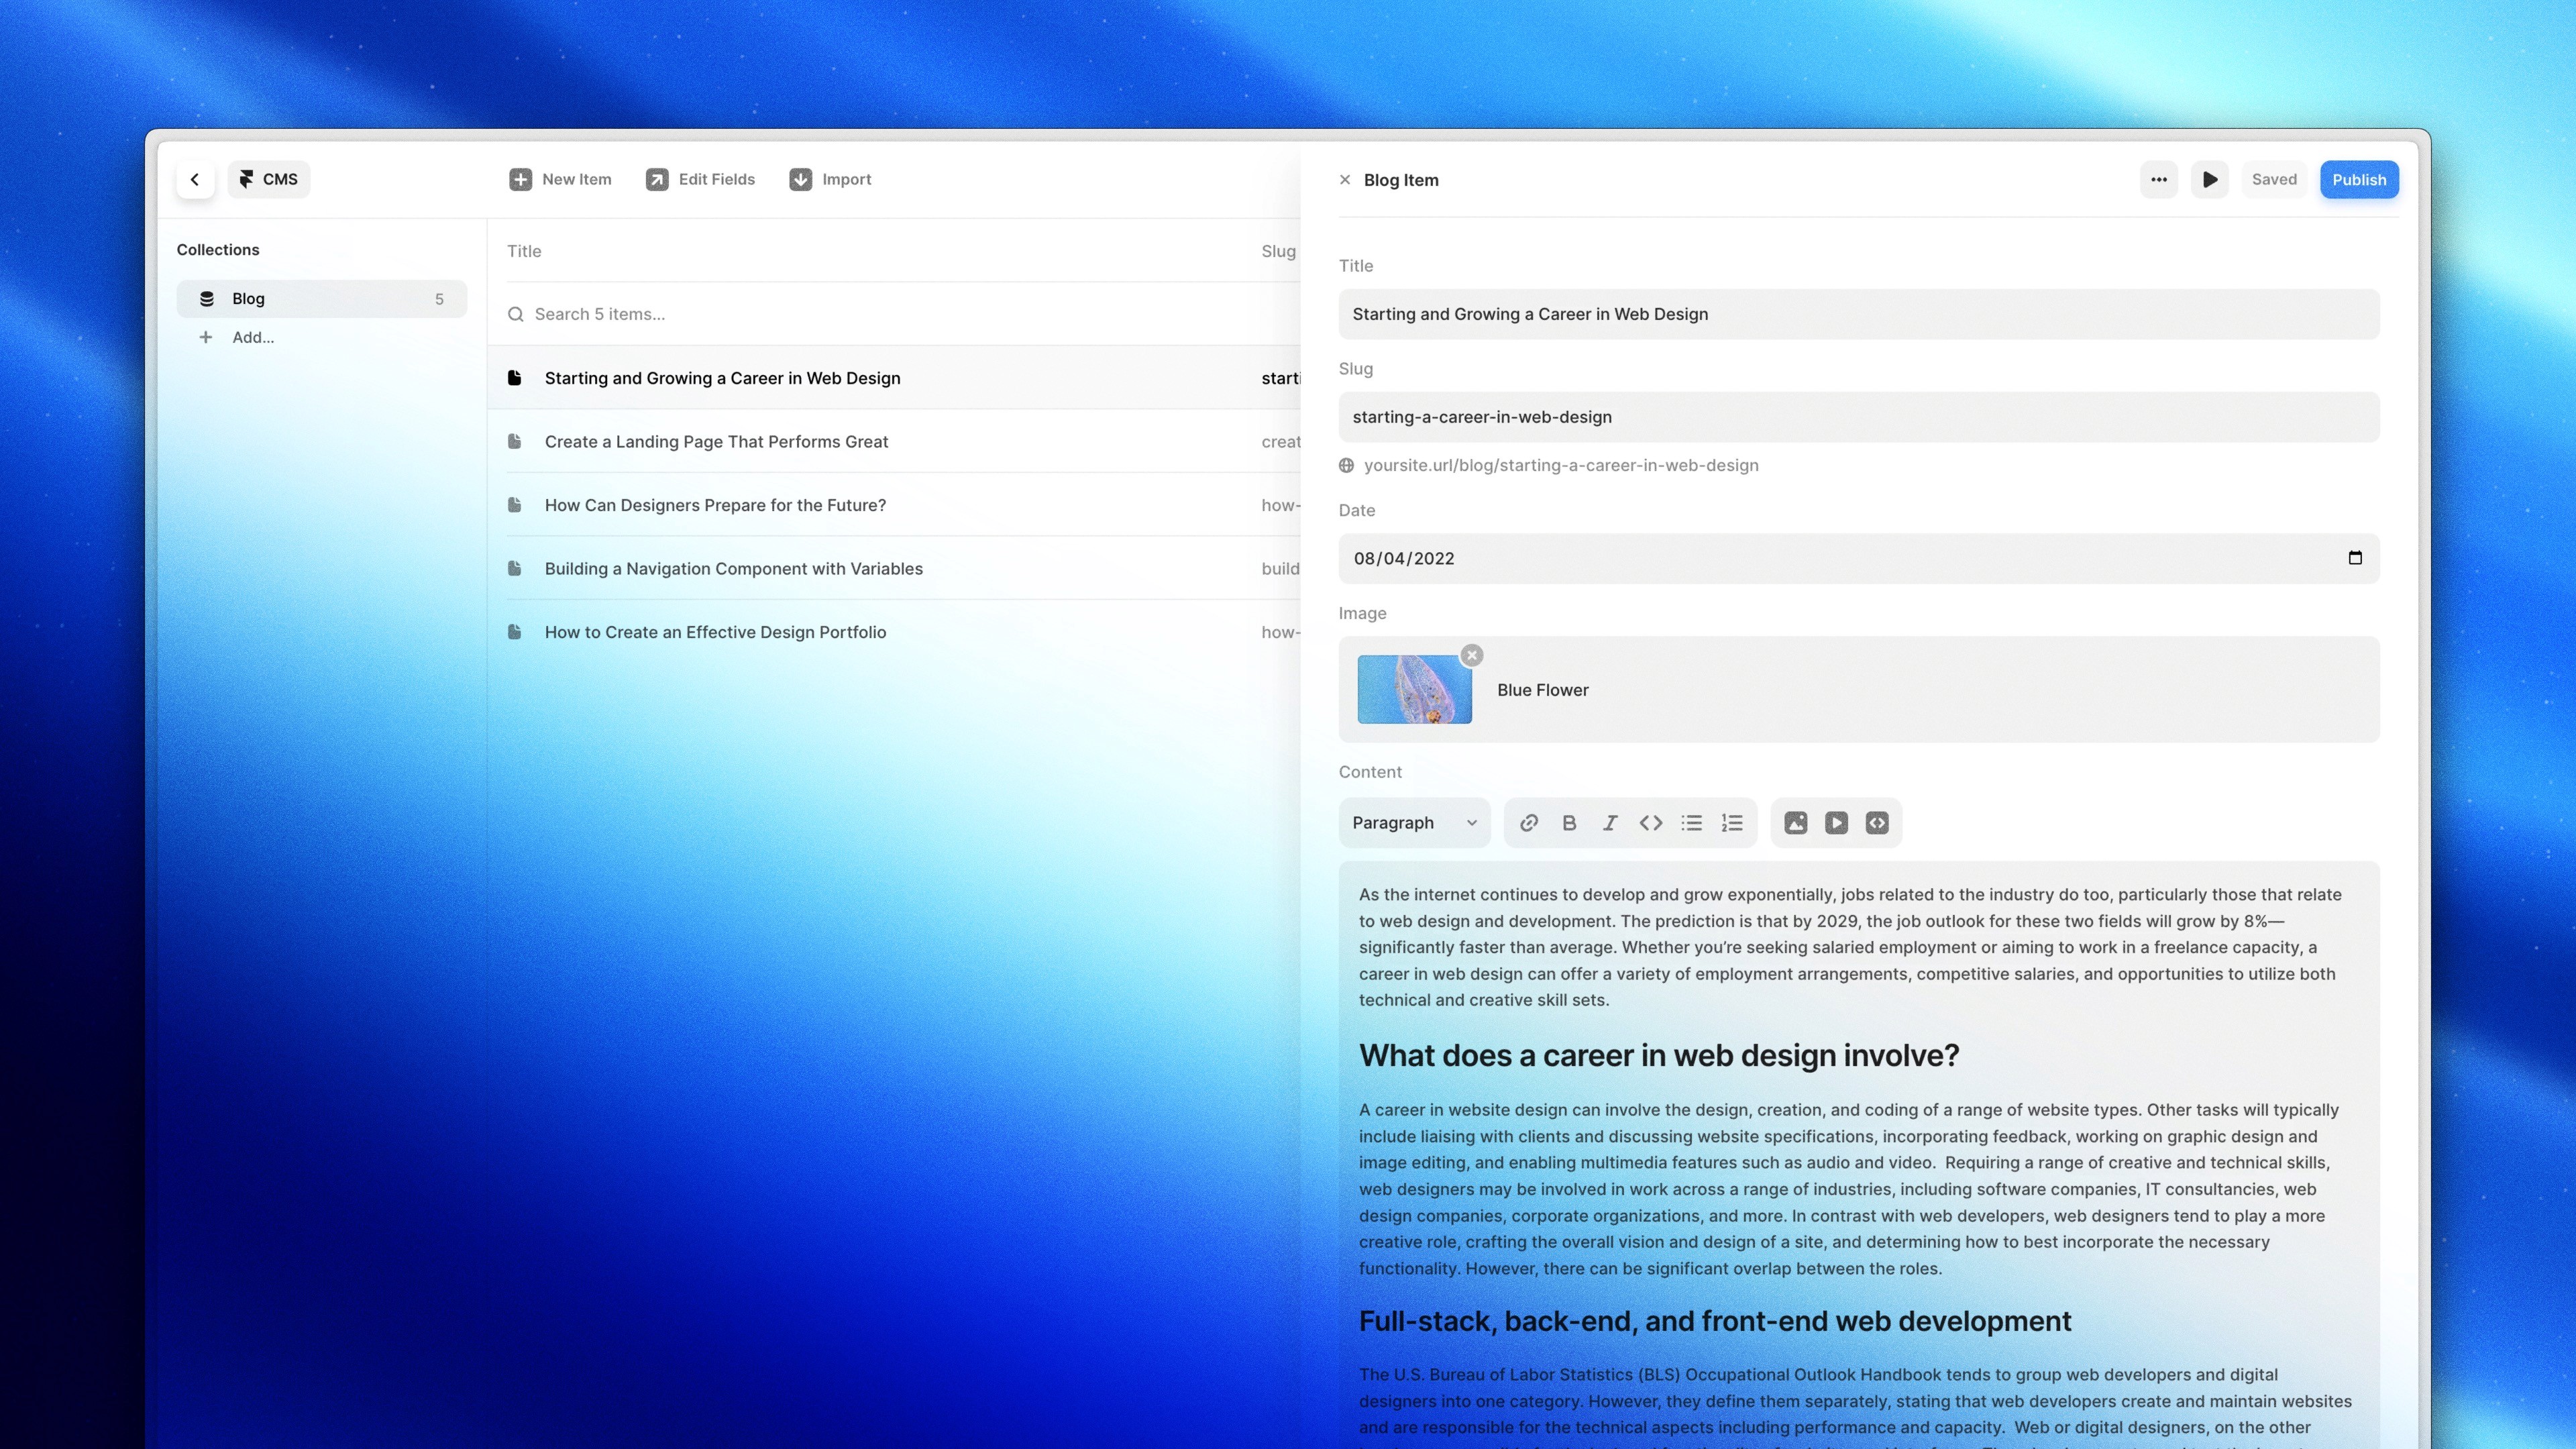The width and height of the screenshot is (2576, 1449).
Task: Open the three-dots more options menu
Action: coord(2159,180)
